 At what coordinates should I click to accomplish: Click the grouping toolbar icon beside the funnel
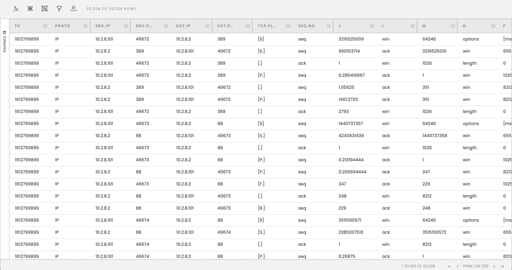click(x=45, y=9)
